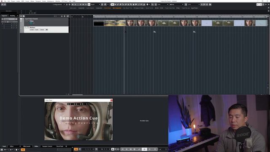Open the Configurations dropdown
This screenshot has height=152, width=270.
tap(59, 5)
